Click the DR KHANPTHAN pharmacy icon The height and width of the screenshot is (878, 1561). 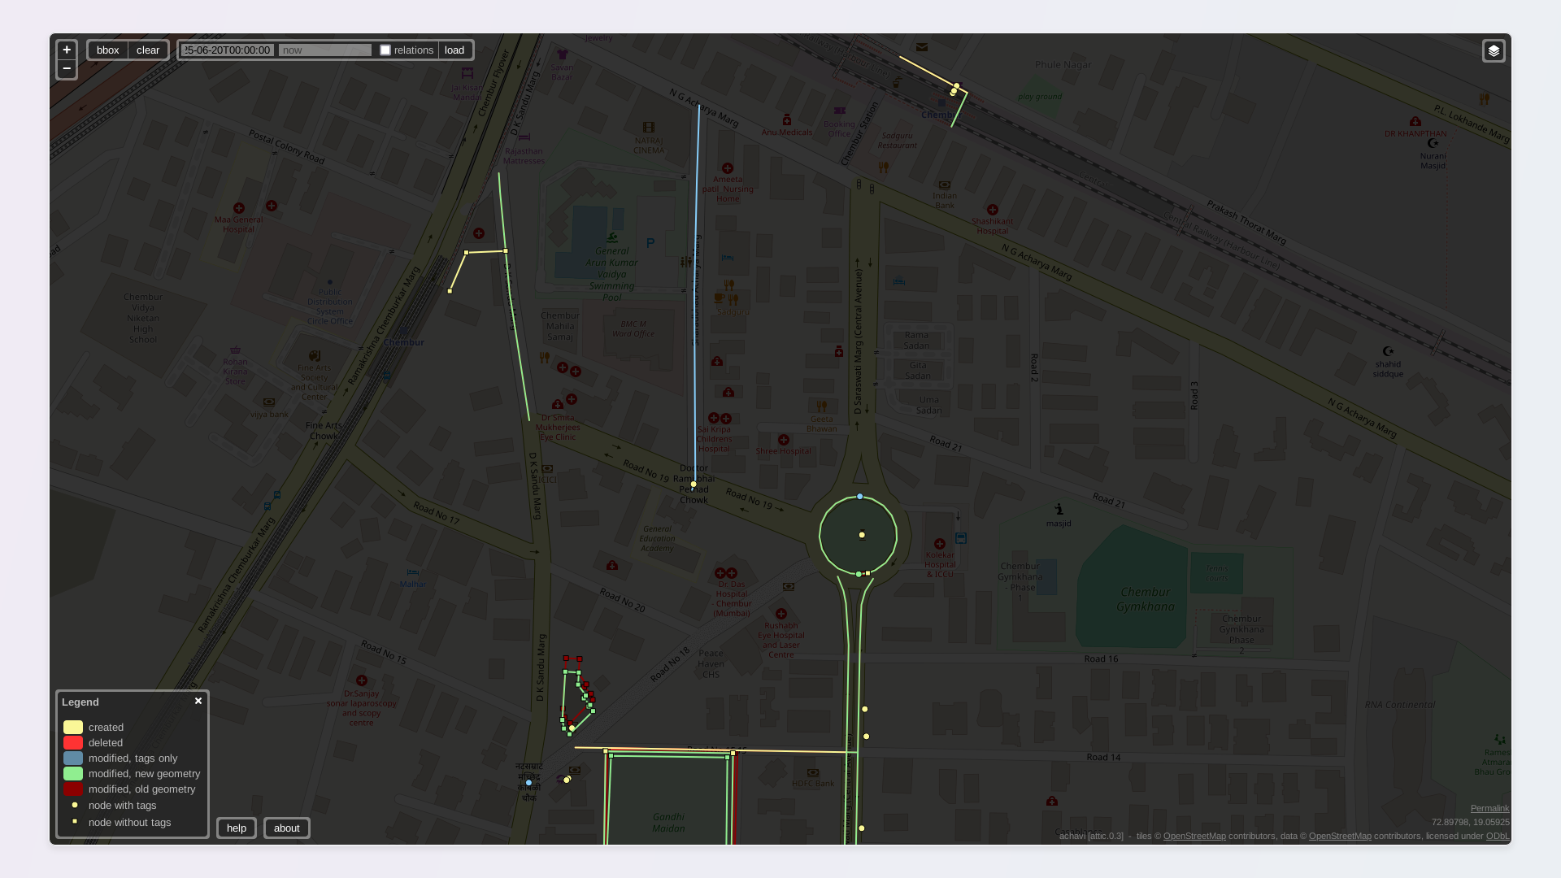tap(1415, 122)
